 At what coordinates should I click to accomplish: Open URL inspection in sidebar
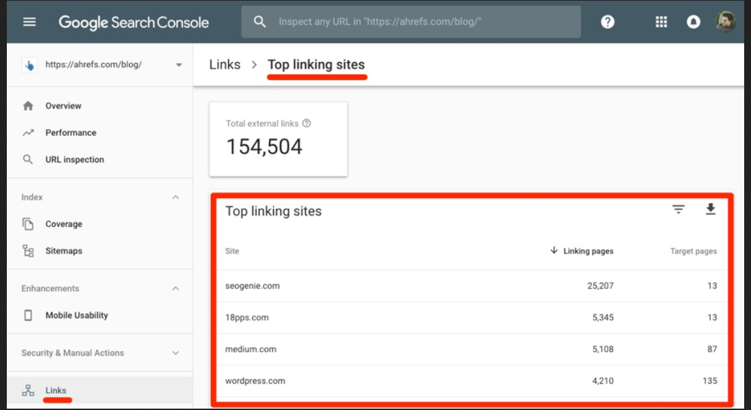[x=100, y=160]
